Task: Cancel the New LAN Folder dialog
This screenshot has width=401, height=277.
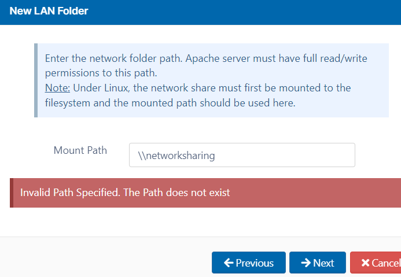Action: (x=376, y=263)
